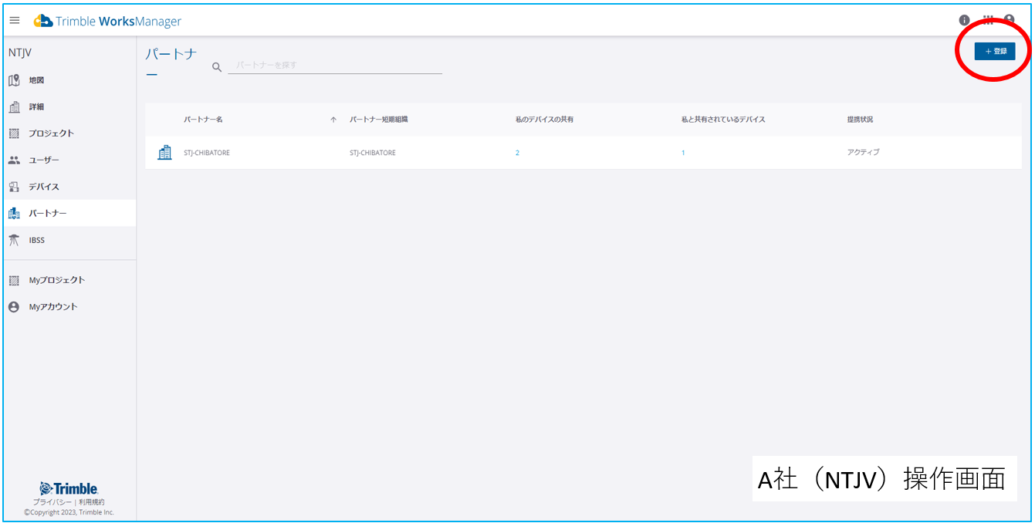
Task: Open the apps grid icon
Action: (987, 20)
